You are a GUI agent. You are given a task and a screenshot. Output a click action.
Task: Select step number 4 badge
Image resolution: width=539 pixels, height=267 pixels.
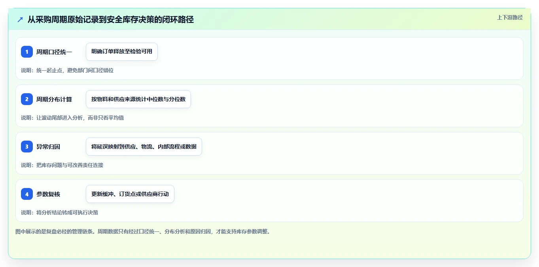click(27, 194)
